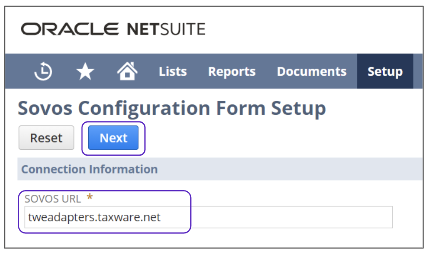
Task: Click the blank right part of SOVOS URL field
Action: point(292,217)
